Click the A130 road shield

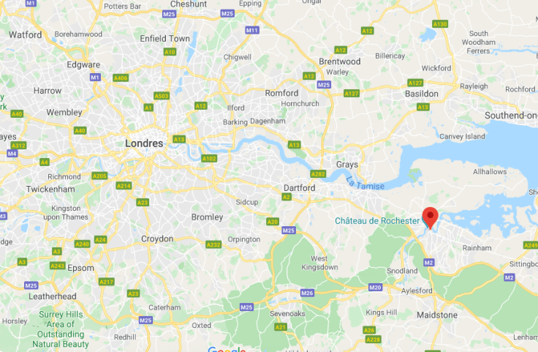click(x=440, y=24)
